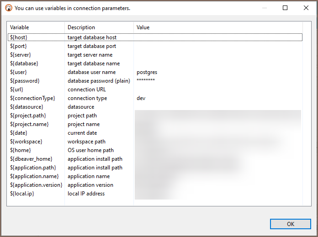Maximize the variables dialog window
This screenshot has height=237, width=318.
(285, 8)
